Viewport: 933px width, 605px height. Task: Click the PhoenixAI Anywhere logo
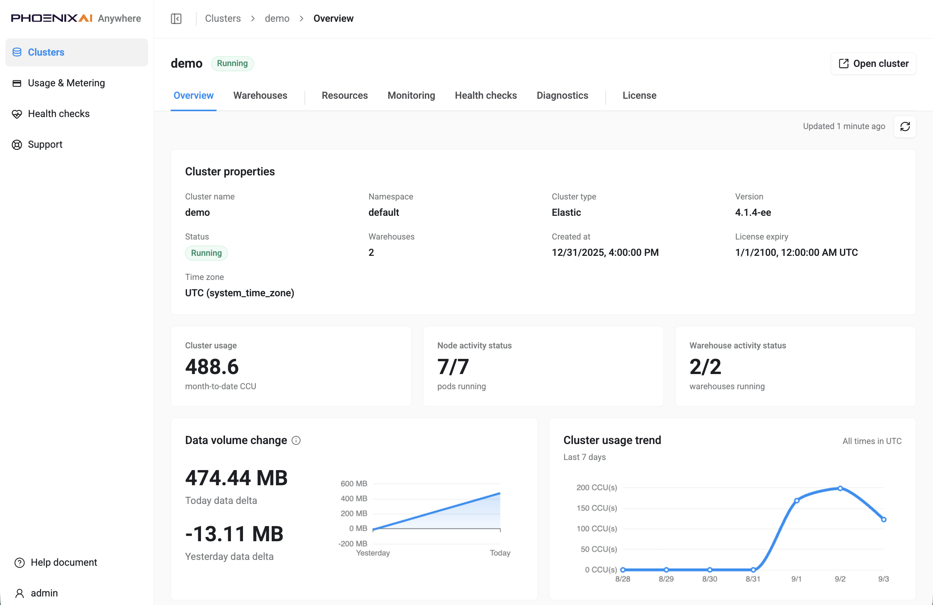point(76,18)
